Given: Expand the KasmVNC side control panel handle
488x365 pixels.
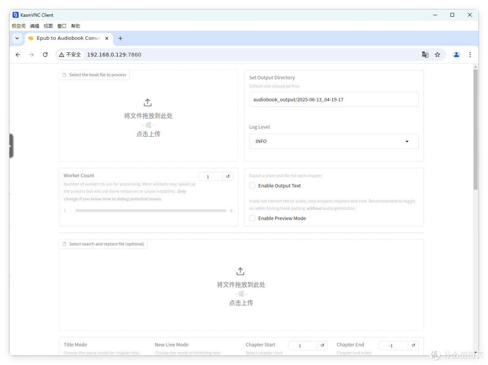Looking at the screenshot, I should (11, 146).
